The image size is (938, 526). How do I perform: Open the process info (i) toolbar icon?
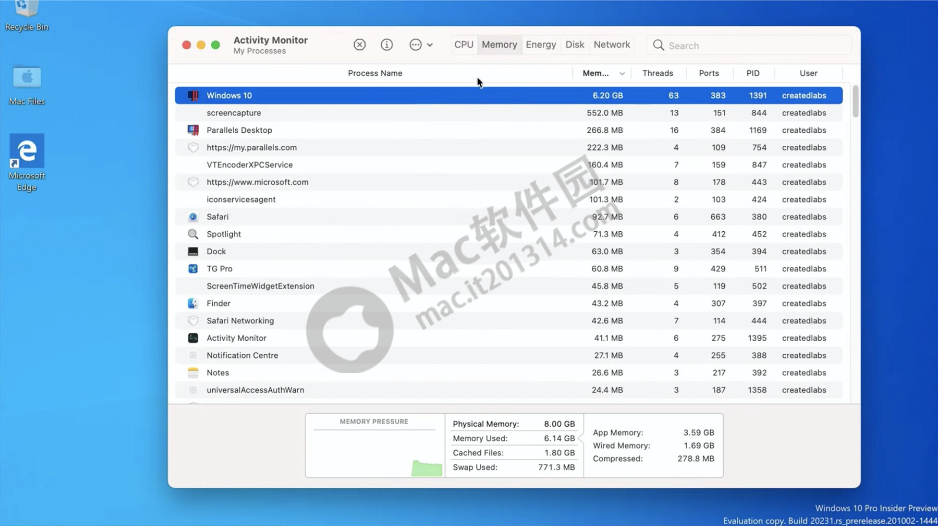coord(387,45)
